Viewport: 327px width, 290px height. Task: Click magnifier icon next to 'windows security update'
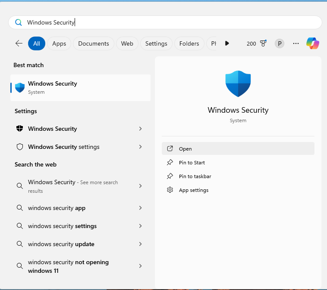[x=20, y=244]
